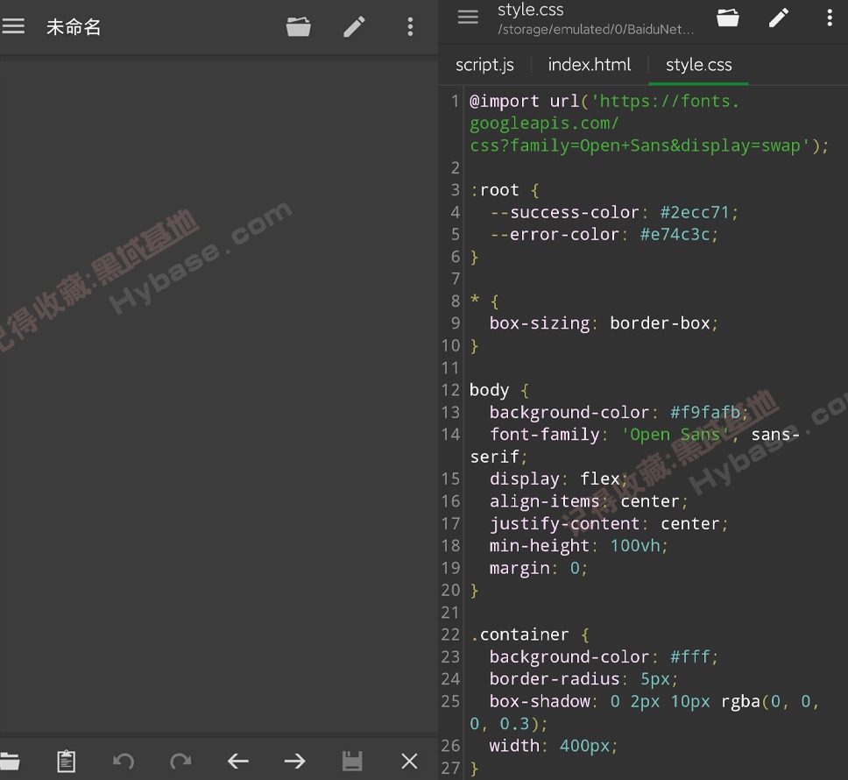Save the file with the disk icon
The height and width of the screenshot is (780, 848).
pos(352,761)
